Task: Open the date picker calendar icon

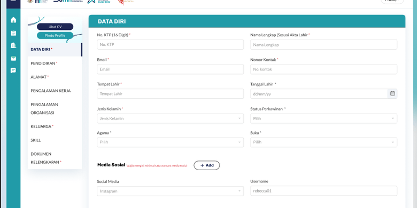Action: (392, 93)
